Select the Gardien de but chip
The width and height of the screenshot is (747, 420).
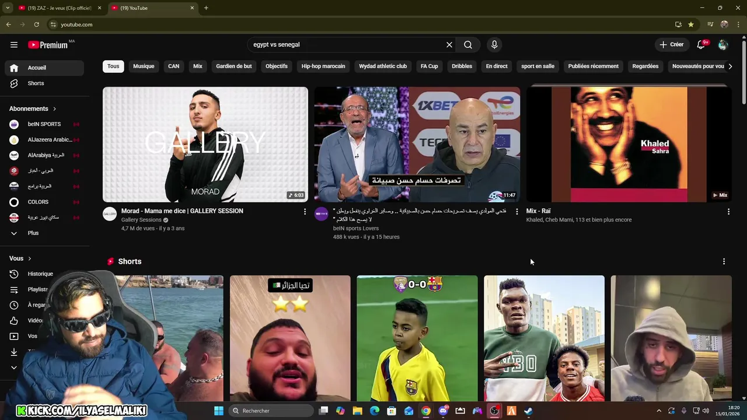(x=234, y=66)
